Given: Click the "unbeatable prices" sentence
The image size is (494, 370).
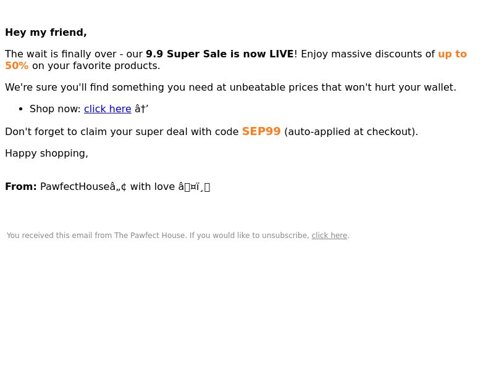Looking at the screenshot, I should click(230, 87).
